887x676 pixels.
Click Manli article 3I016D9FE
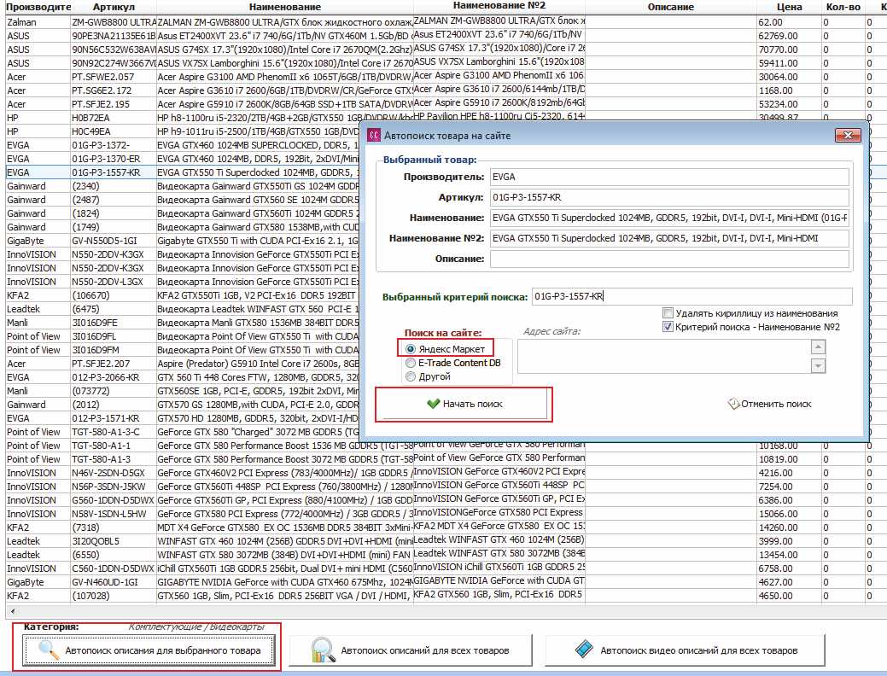click(x=114, y=323)
